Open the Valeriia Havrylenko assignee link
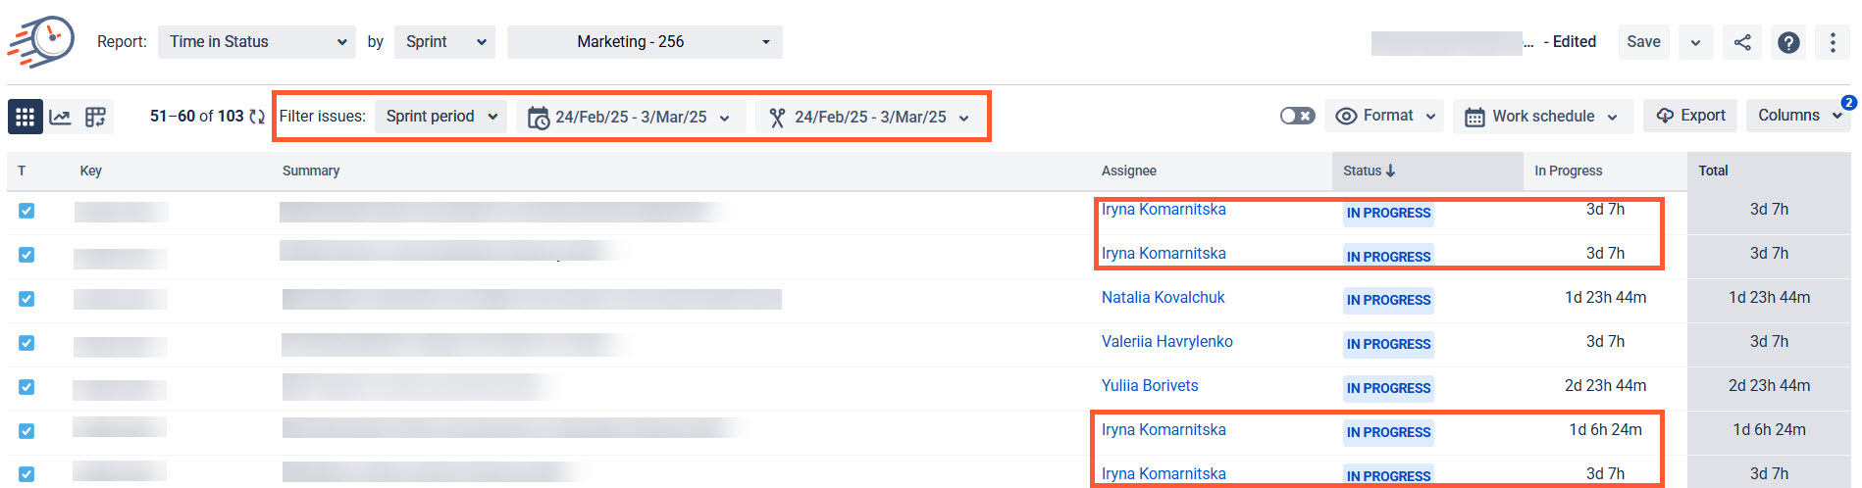1862x488 pixels. coord(1166,341)
